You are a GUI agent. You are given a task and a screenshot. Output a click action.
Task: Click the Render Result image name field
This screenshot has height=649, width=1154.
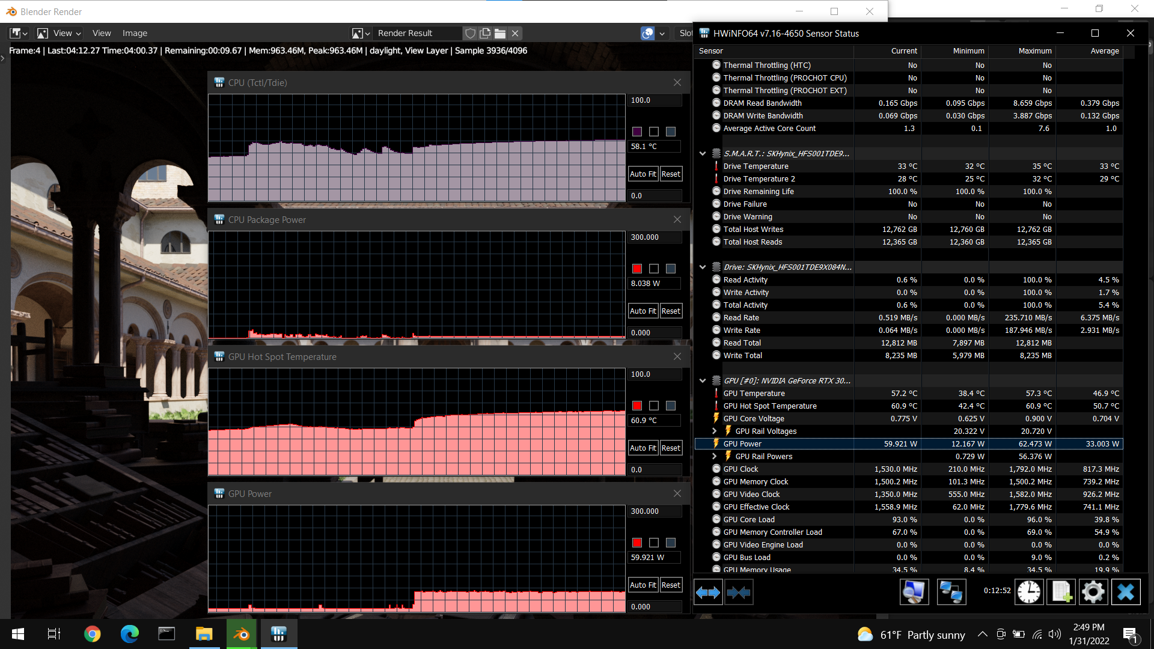(x=418, y=33)
